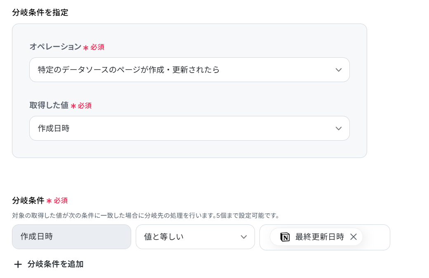Open the 値と等しい condition chevron

243,237
